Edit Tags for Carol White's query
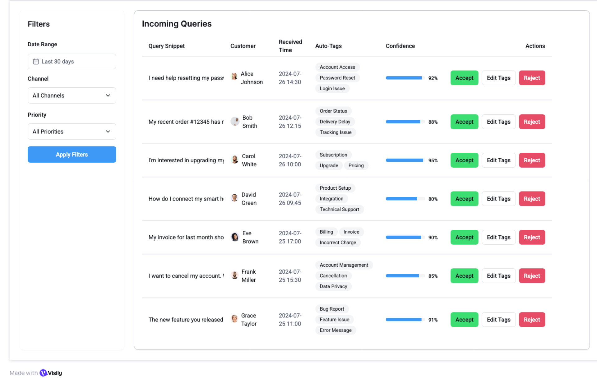The width and height of the screenshot is (597, 388). tap(498, 160)
